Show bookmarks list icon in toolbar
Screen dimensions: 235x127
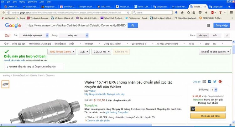pyautogui.click(x=194, y=12)
